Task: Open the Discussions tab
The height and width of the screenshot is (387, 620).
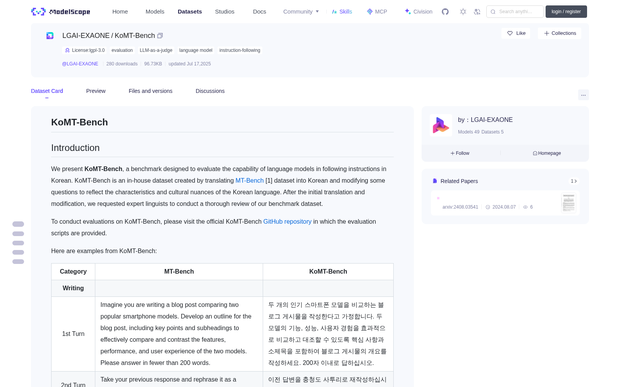Action: coord(210,91)
